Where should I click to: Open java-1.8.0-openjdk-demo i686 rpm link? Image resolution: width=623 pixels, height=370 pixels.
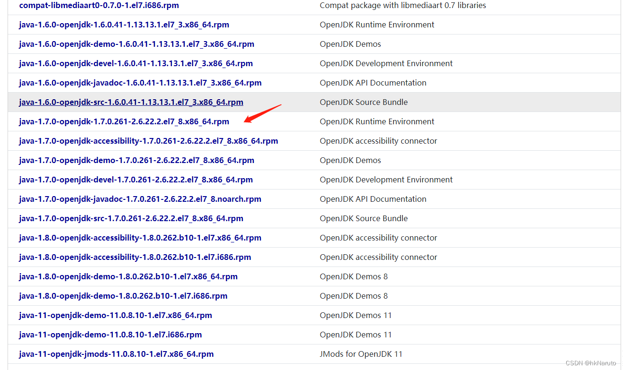point(123,296)
